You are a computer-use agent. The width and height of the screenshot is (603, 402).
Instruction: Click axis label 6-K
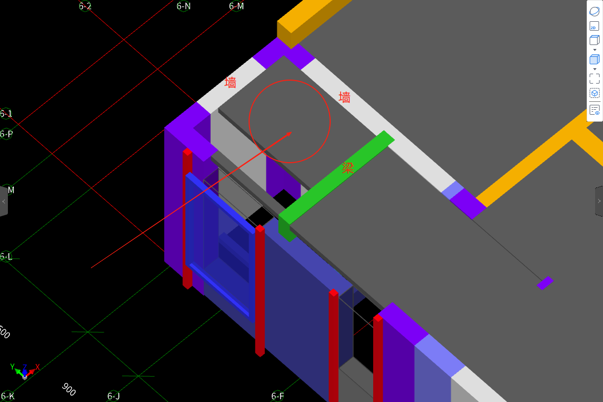[x=7, y=396]
